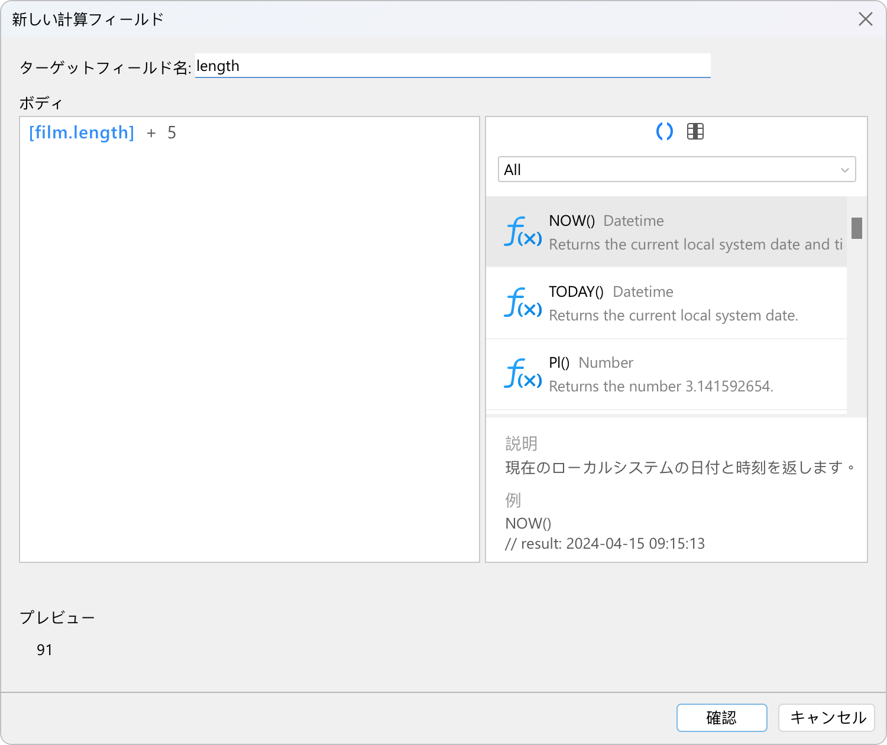Click the キャンセル cancel button
887x745 pixels.
pos(827,718)
